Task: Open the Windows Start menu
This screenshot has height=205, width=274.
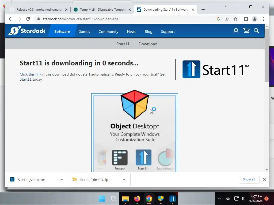Action: point(102,199)
